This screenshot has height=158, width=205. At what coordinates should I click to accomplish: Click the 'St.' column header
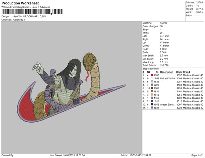tap(158, 72)
